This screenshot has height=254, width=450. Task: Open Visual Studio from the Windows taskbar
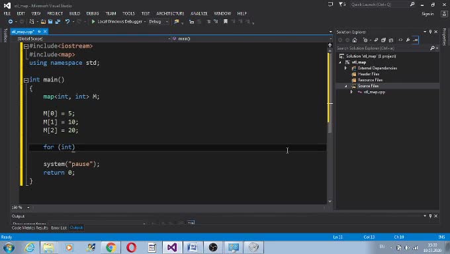pos(172,247)
